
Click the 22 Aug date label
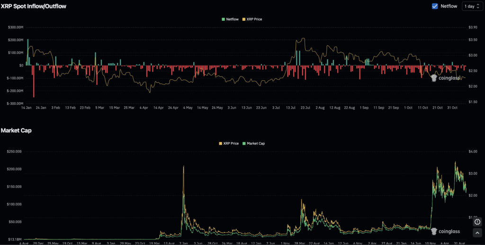click(350, 108)
